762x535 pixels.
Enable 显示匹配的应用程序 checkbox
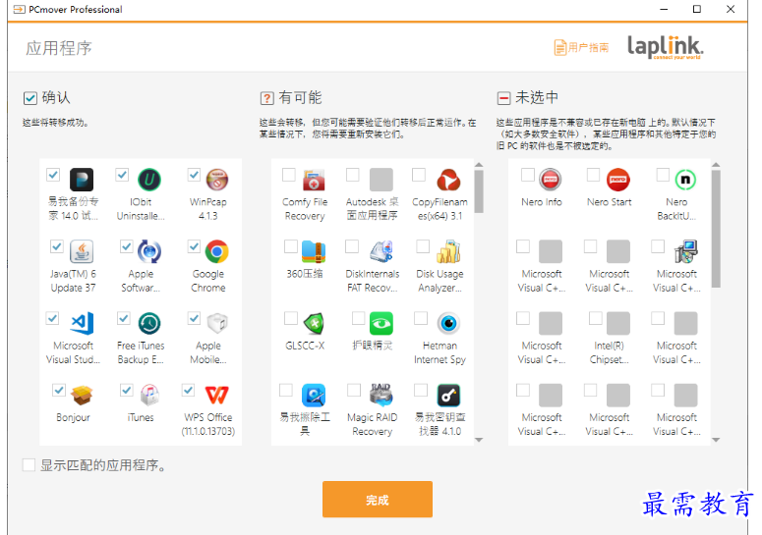[29, 465]
